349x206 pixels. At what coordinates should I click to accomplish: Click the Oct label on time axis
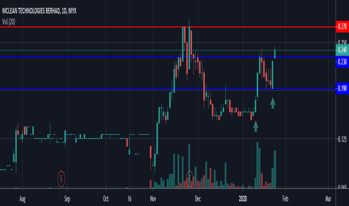pyautogui.click(x=106, y=199)
